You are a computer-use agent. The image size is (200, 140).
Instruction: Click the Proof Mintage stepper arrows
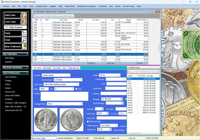tap(122, 103)
